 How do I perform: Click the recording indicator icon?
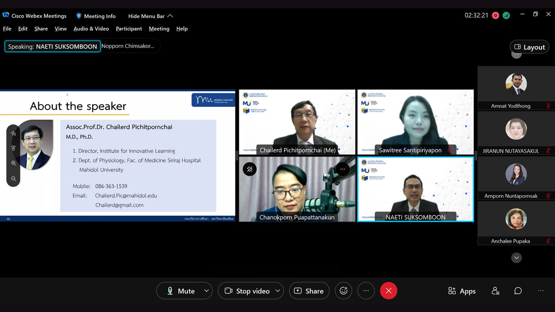(495, 15)
